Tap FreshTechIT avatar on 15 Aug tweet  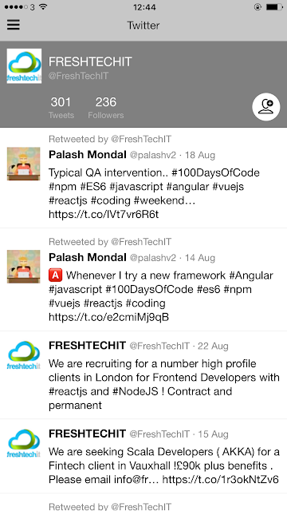click(x=23, y=444)
